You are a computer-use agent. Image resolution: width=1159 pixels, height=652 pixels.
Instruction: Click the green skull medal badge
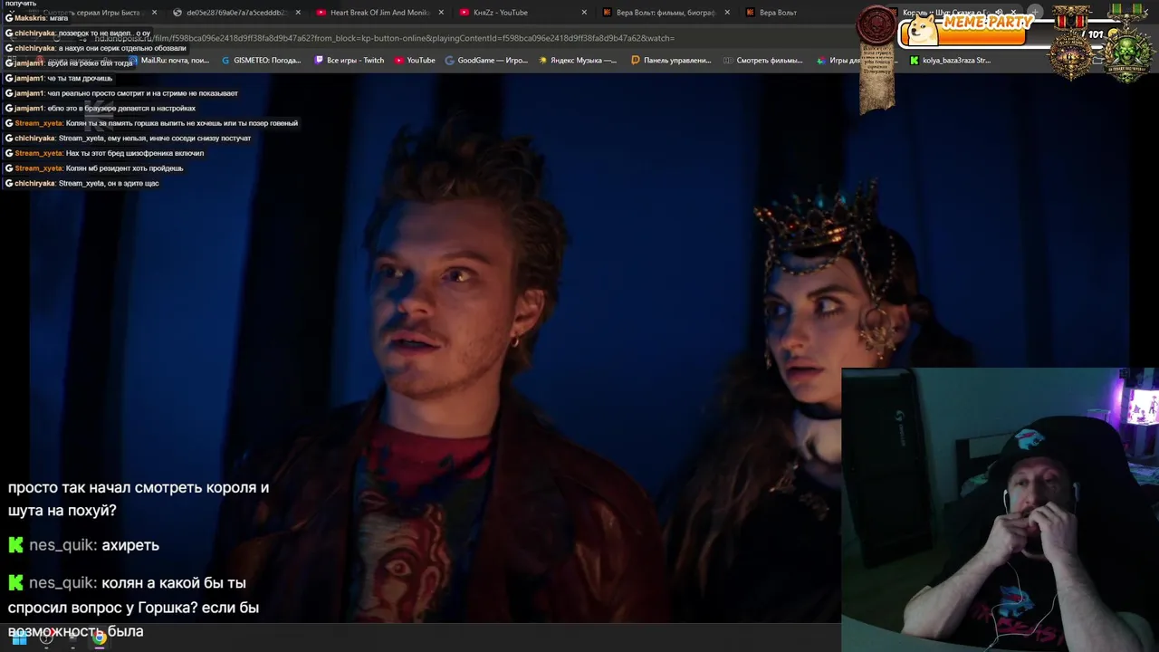(1127, 54)
